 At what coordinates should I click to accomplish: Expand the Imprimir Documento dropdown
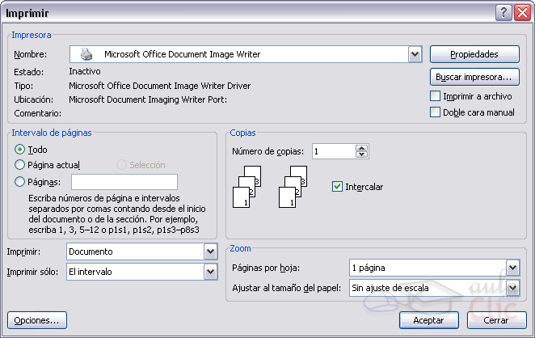click(211, 251)
